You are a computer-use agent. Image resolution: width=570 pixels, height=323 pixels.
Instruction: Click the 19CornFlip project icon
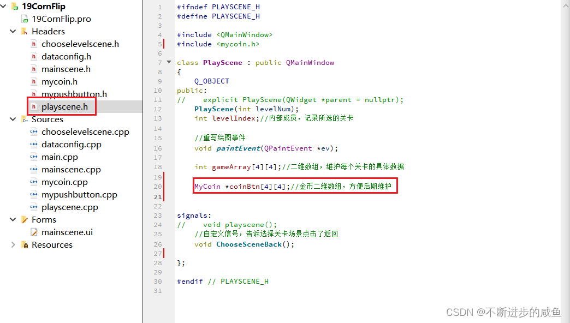tap(15, 7)
